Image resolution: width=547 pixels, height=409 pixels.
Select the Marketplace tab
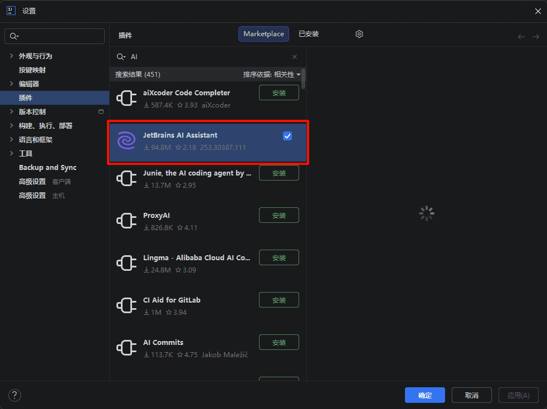pos(263,34)
